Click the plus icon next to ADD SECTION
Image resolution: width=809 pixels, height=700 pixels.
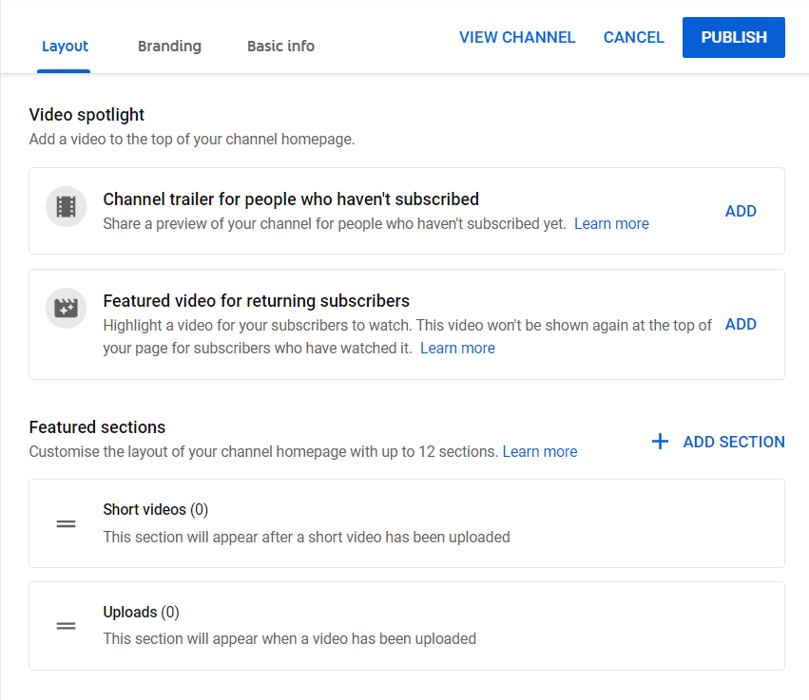660,441
